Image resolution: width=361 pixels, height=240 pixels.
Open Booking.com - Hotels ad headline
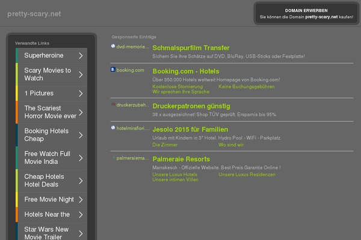click(x=186, y=71)
